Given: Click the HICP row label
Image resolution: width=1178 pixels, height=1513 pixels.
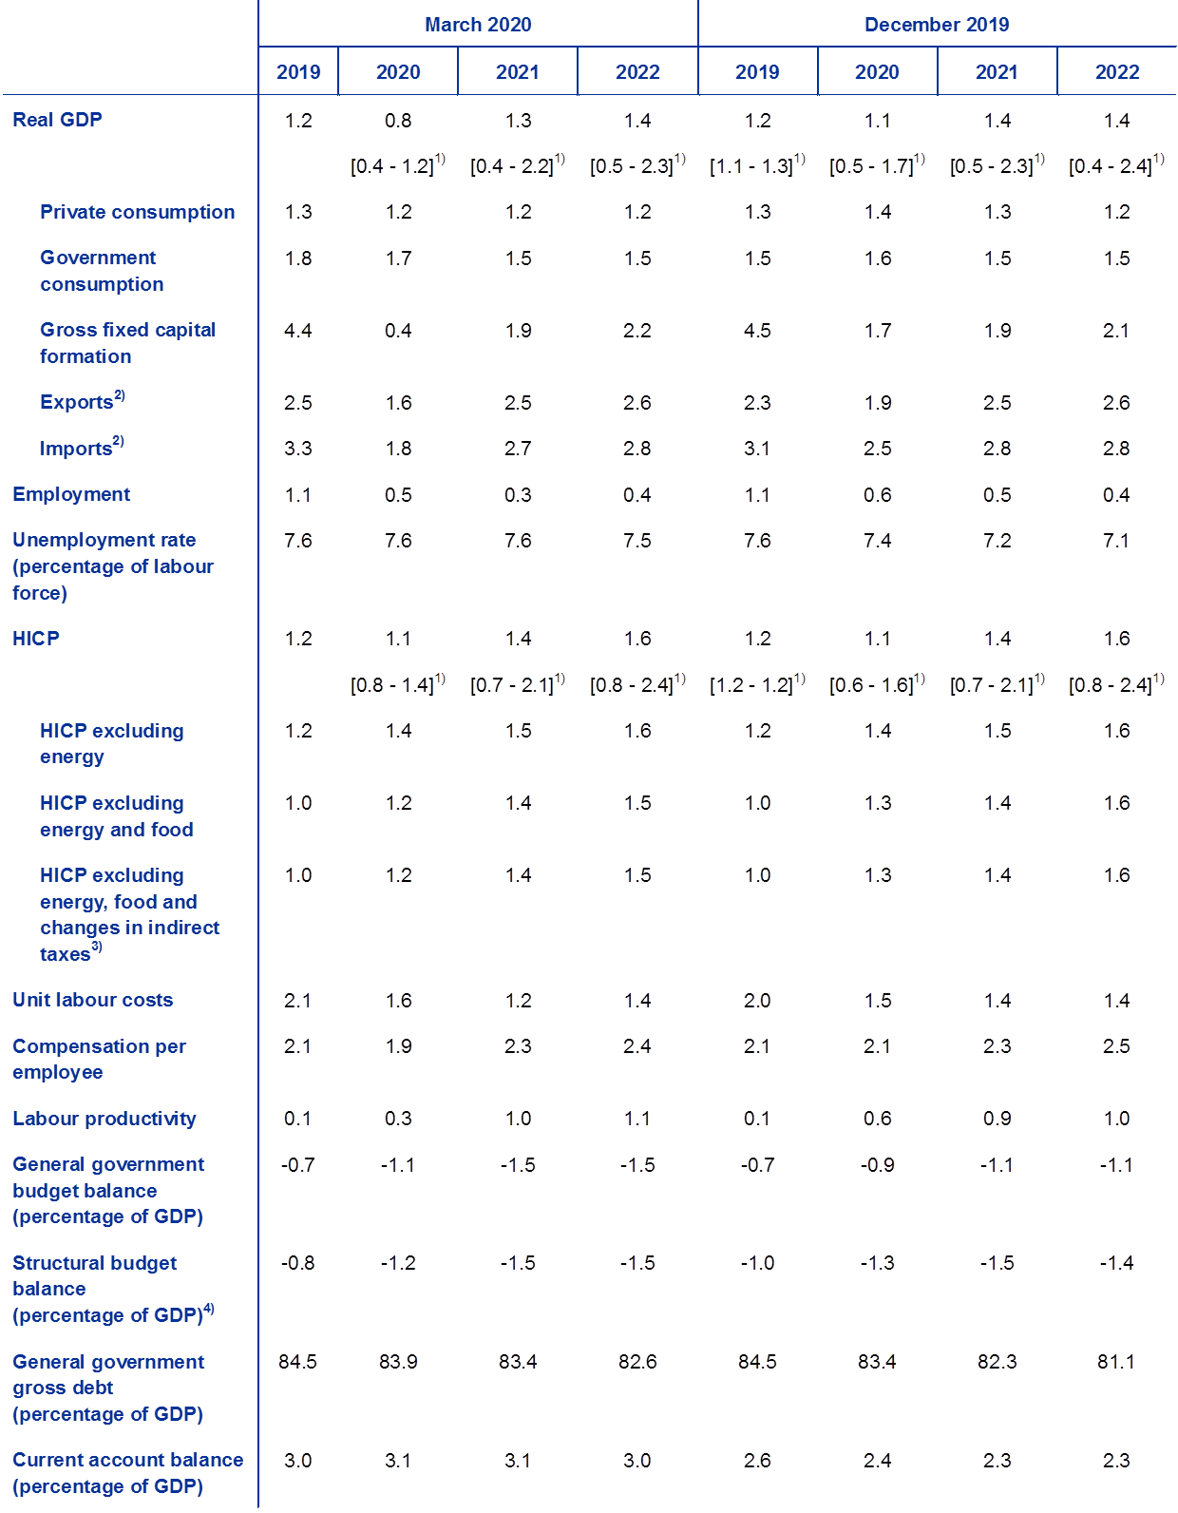Looking at the screenshot, I should coord(36,639).
